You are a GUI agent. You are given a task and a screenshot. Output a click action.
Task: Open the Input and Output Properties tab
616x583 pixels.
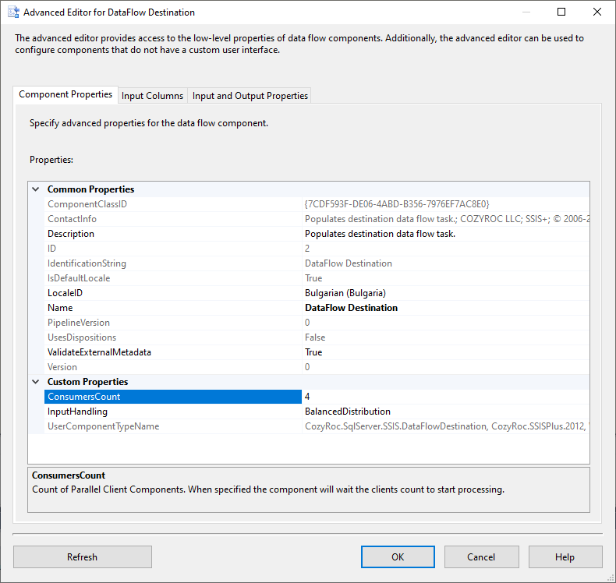click(250, 96)
